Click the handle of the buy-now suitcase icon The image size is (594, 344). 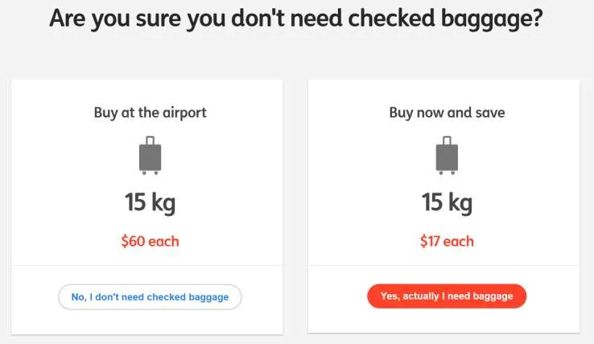[447, 140]
